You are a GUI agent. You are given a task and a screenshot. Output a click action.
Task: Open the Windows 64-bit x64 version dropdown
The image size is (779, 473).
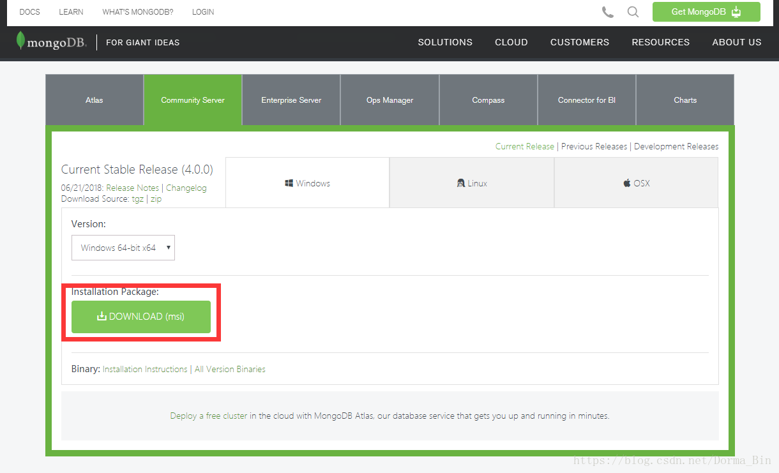point(123,248)
